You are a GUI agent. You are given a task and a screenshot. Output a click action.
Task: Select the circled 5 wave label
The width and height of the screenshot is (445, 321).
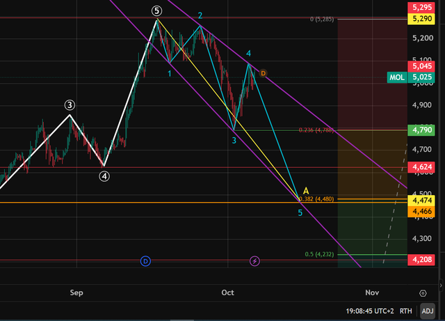click(x=156, y=11)
